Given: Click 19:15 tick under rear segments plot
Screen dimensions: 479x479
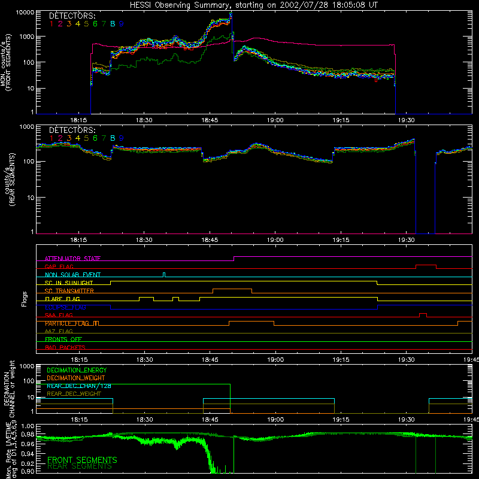Looking at the screenshot, I should click(341, 240).
